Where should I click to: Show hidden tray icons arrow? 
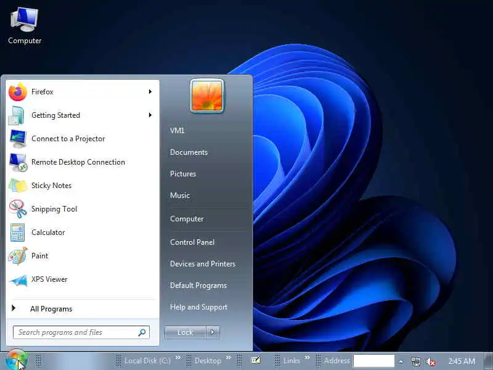click(401, 361)
